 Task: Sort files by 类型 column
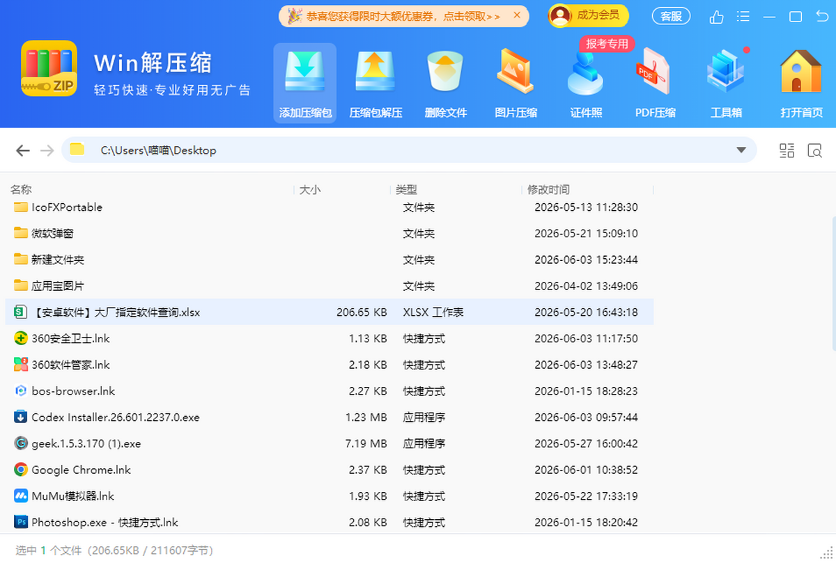coord(406,189)
